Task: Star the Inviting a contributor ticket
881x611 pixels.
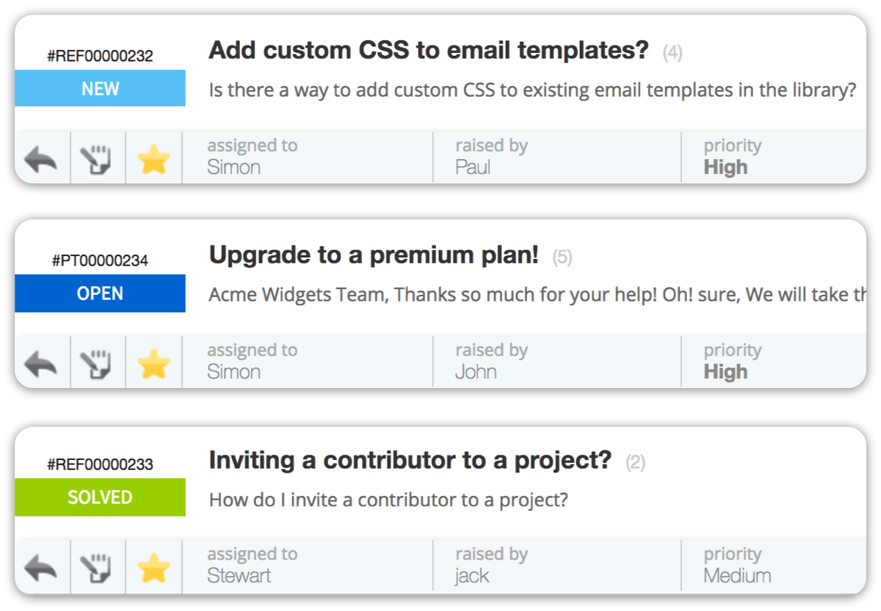Action: pos(153,567)
